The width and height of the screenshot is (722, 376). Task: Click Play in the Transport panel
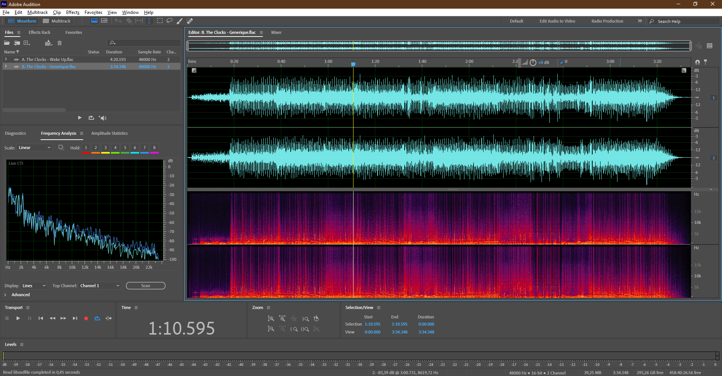coord(18,318)
